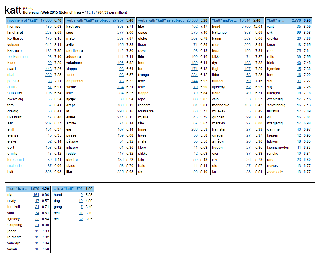Open the '... is a "katt"' header link
315x253 pixels.
point(64,189)
